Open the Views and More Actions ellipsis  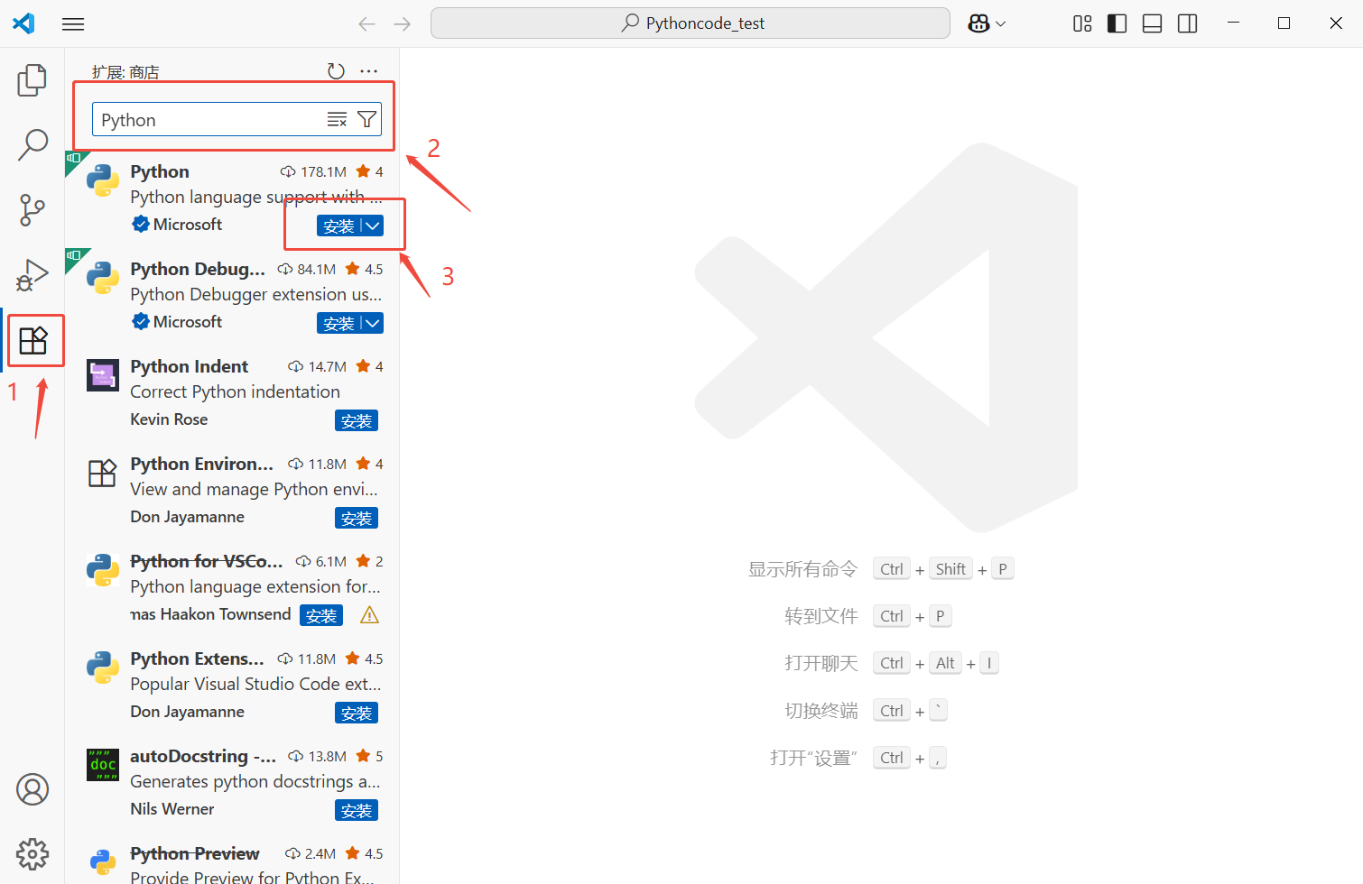(368, 71)
